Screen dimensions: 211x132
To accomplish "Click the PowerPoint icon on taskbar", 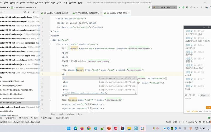I will [x=109, y=128].
